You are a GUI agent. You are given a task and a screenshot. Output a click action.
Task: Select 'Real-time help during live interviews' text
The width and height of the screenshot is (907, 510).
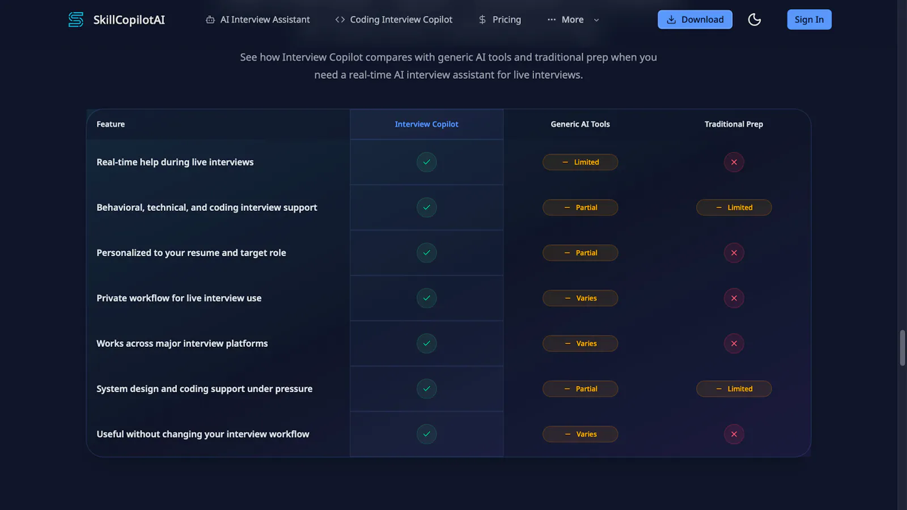point(175,162)
